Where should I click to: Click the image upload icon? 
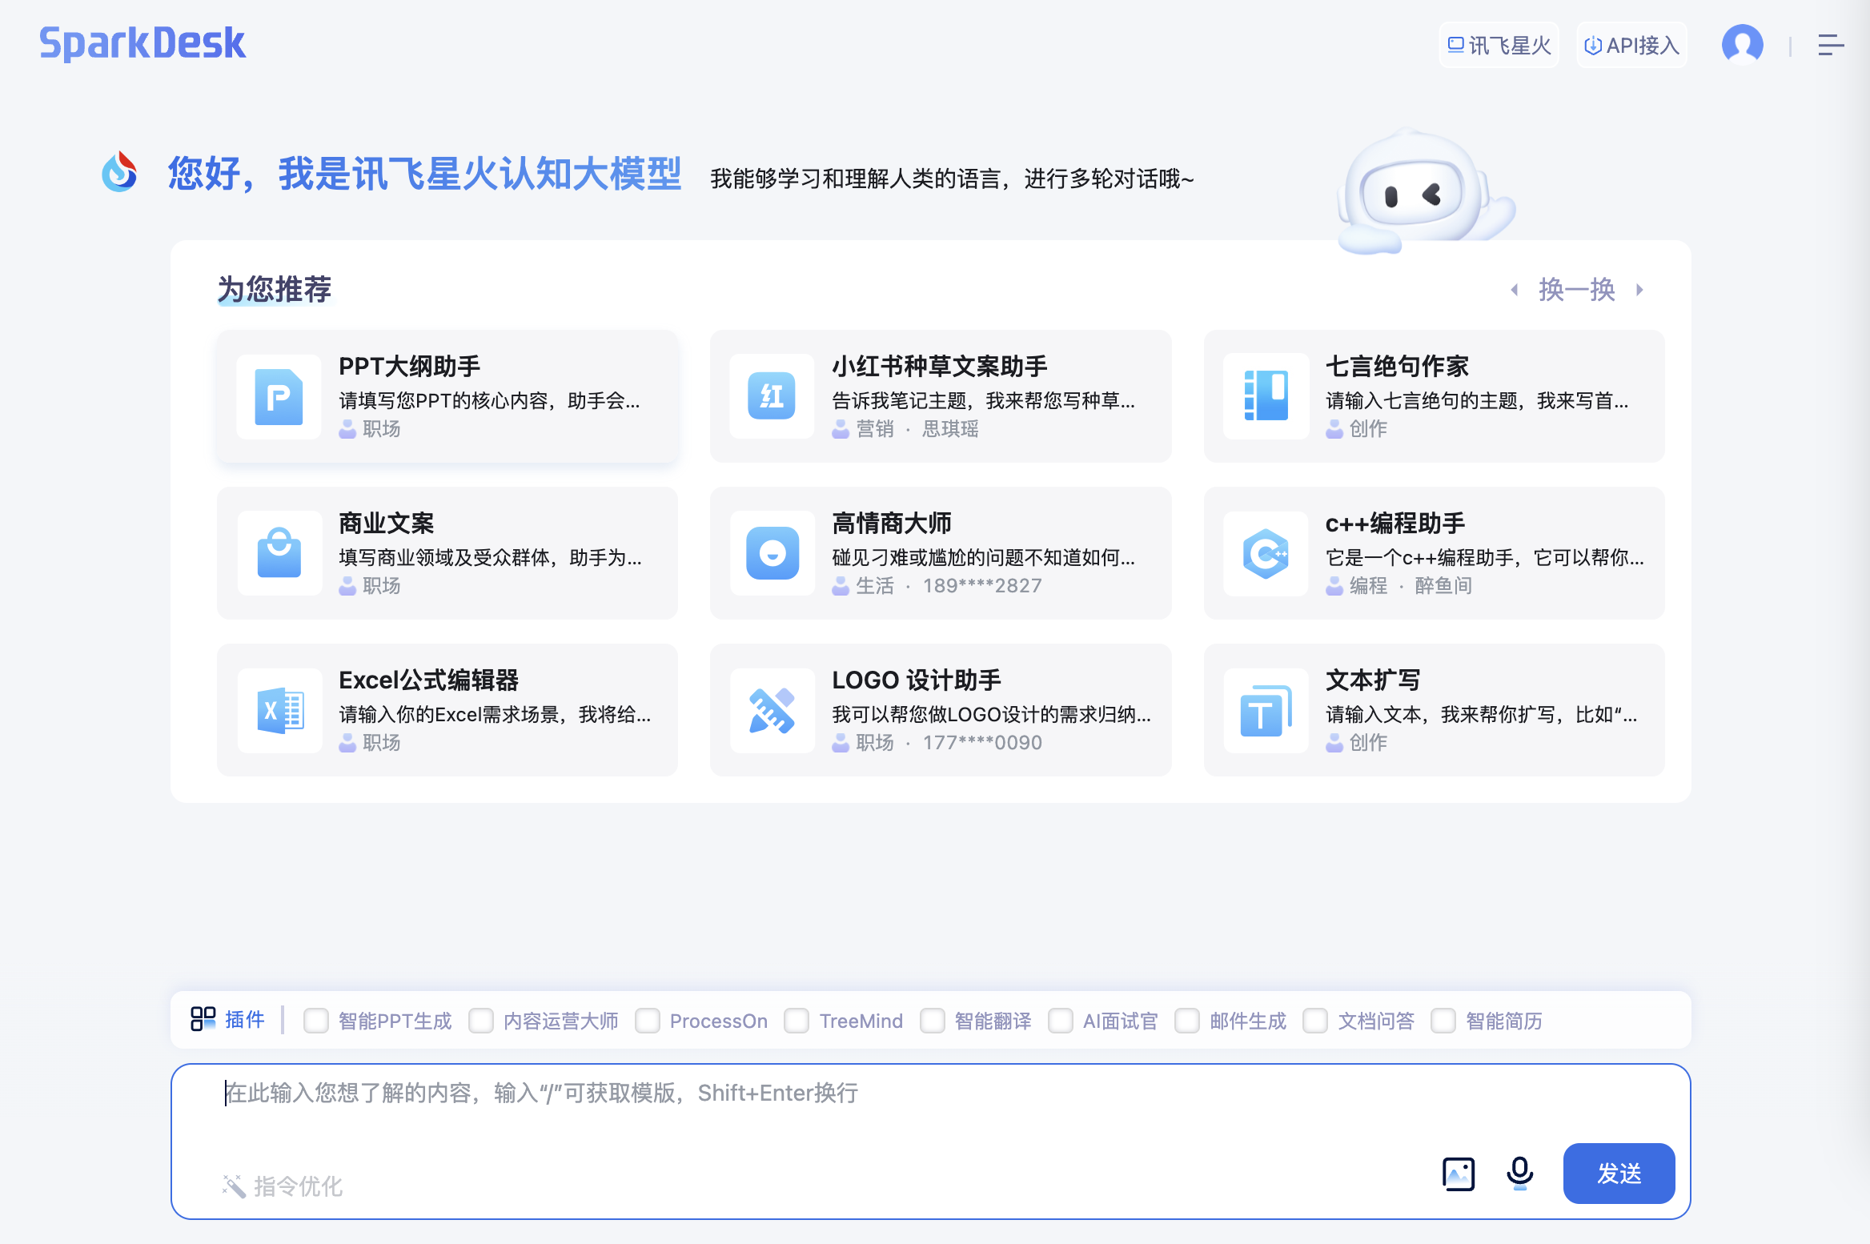point(1458,1174)
